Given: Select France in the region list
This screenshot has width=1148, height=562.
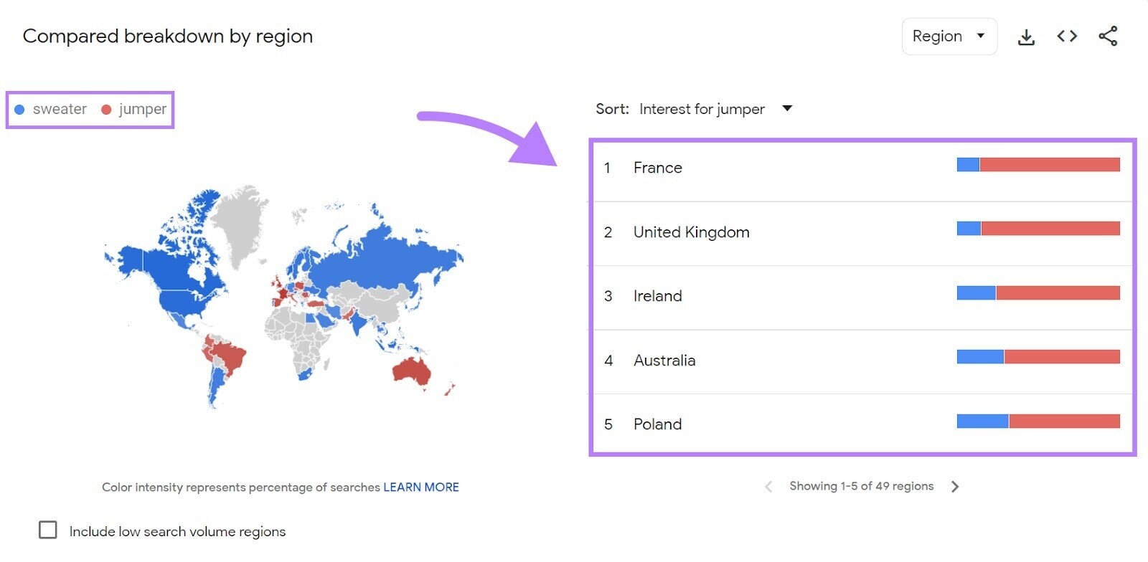Looking at the screenshot, I should (657, 168).
